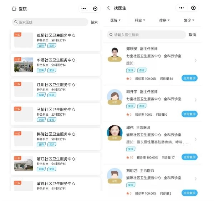Expand the 排序 sort dropdown

164,20
